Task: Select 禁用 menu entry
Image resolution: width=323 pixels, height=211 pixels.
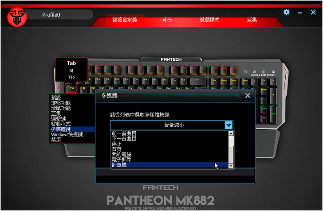Action: tap(72, 140)
